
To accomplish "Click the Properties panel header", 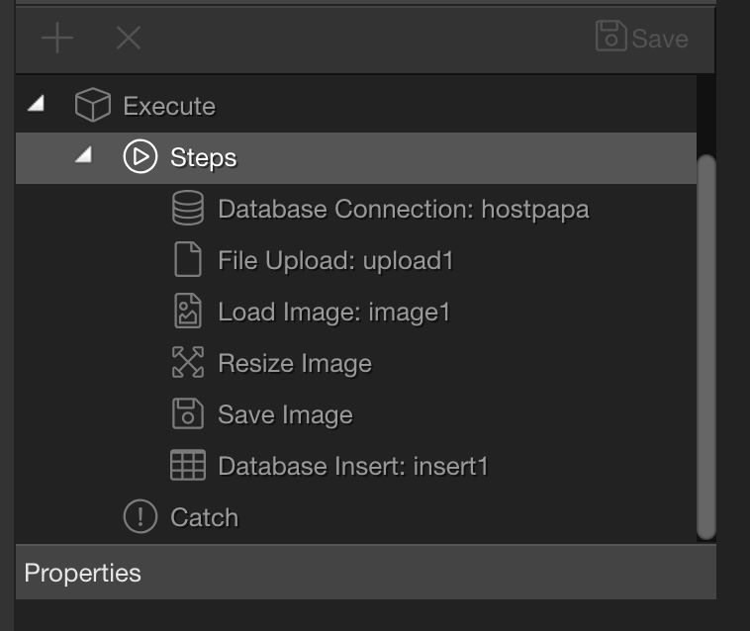I will [x=366, y=573].
